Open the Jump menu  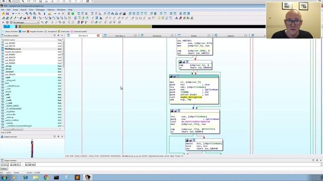pos(15,10)
